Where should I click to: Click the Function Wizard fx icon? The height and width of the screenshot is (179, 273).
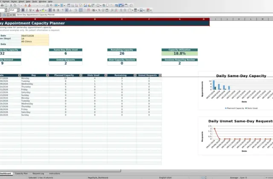[5, 15]
